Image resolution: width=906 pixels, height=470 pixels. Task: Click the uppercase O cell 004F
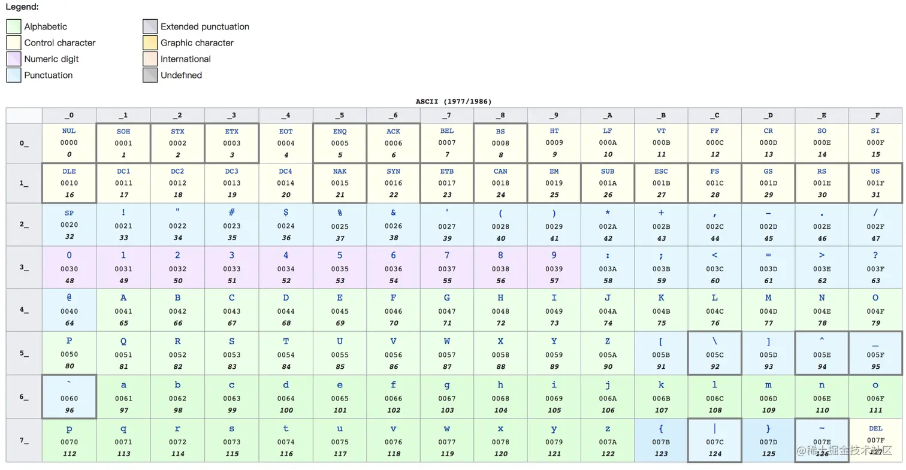[875, 310]
